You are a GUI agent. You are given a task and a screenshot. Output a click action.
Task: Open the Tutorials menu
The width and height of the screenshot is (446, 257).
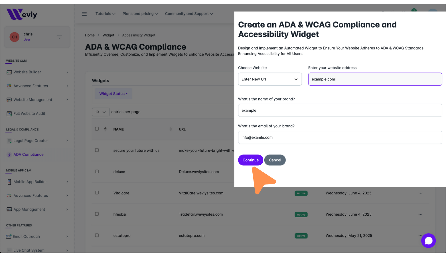click(105, 14)
